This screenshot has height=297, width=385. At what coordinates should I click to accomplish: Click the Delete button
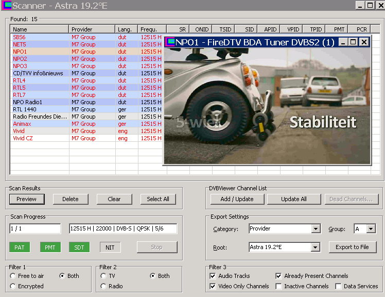coord(71,199)
